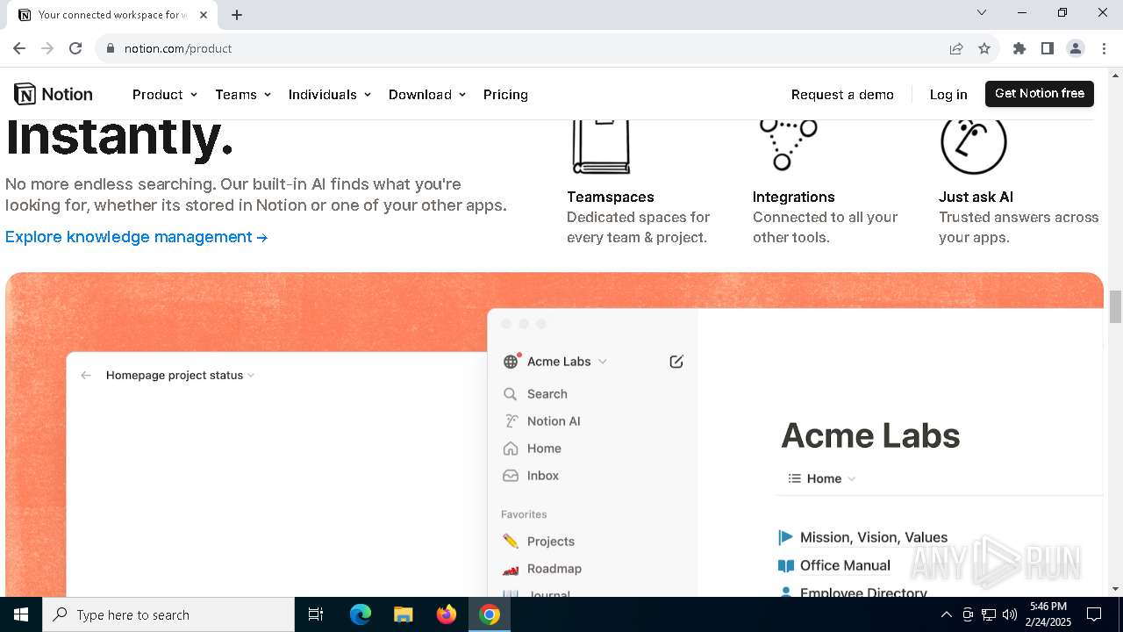This screenshot has width=1123, height=632.
Task: Select Inbox in the sidebar
Action: coord(543,476)
